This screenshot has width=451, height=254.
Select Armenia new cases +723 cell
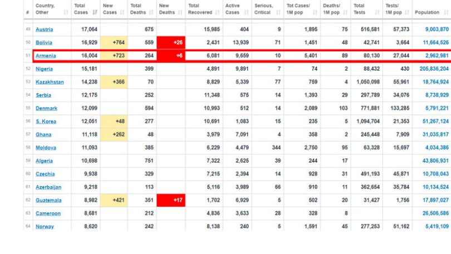(114, 56)
